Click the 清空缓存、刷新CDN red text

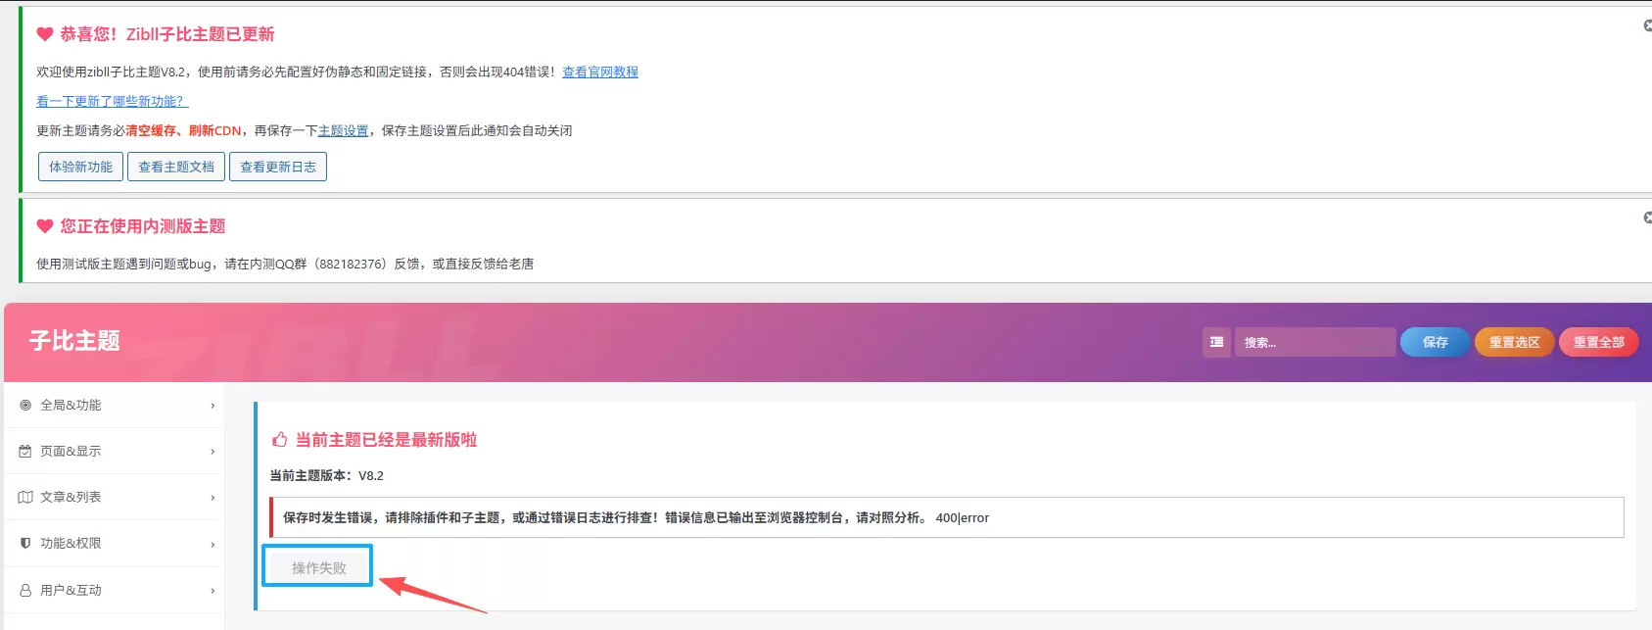pos(183,130)
